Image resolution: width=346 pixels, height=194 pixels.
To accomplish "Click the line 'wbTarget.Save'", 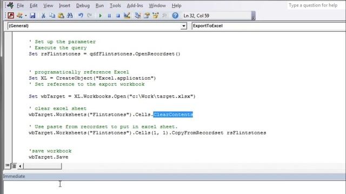I will pos(48,157).
